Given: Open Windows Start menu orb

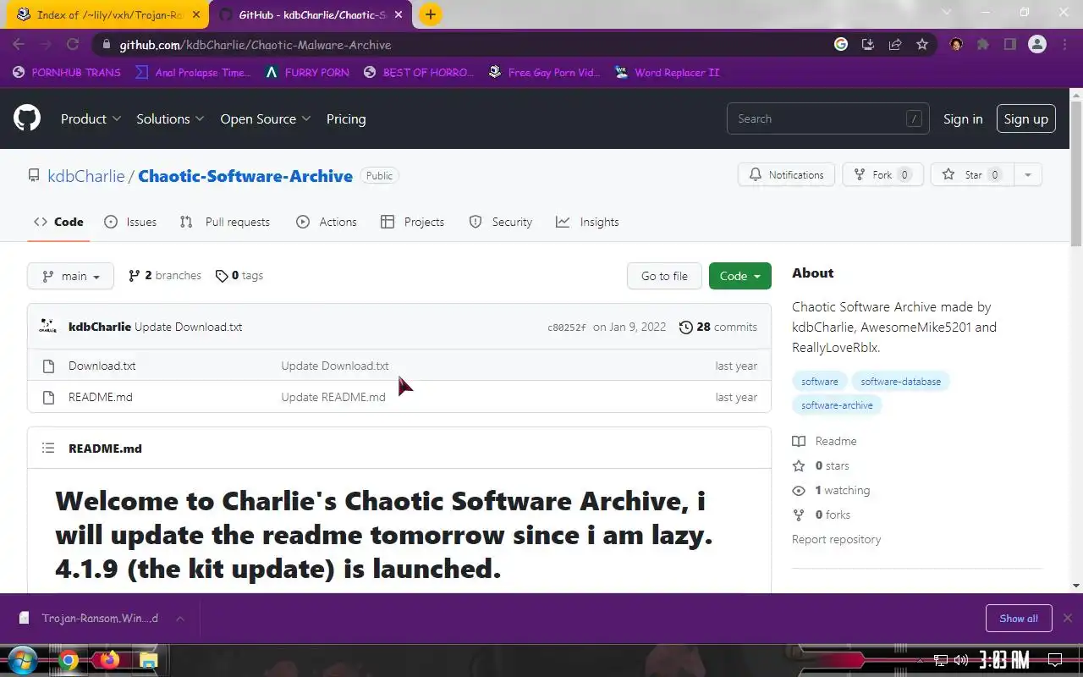Looking at the screenshot, I should point(21,660).
